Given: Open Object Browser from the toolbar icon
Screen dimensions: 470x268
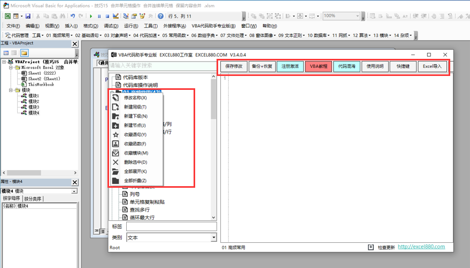Looking at the screenshot, I should 142,16.
